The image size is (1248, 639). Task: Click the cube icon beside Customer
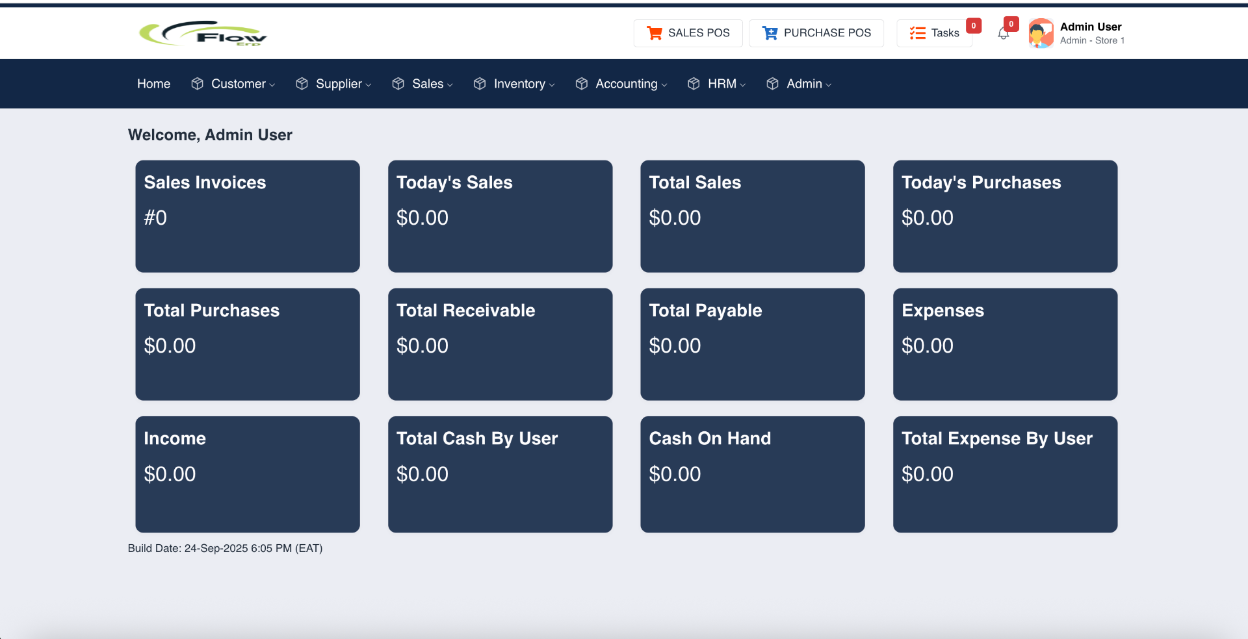(198, 84)
